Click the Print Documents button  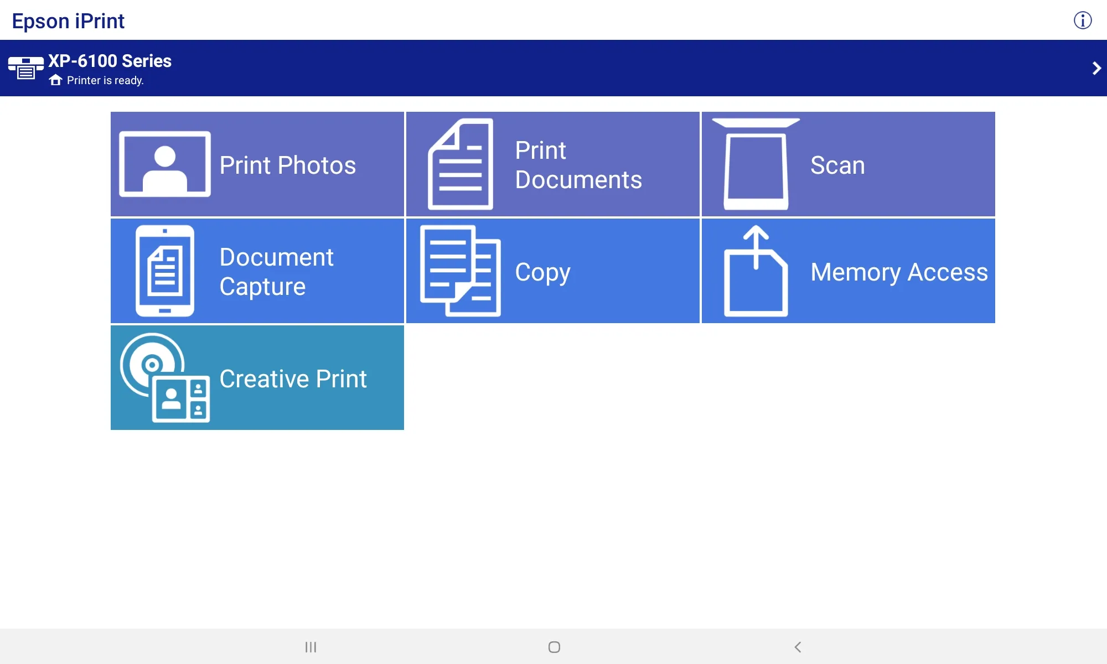[x=552, y=164]
